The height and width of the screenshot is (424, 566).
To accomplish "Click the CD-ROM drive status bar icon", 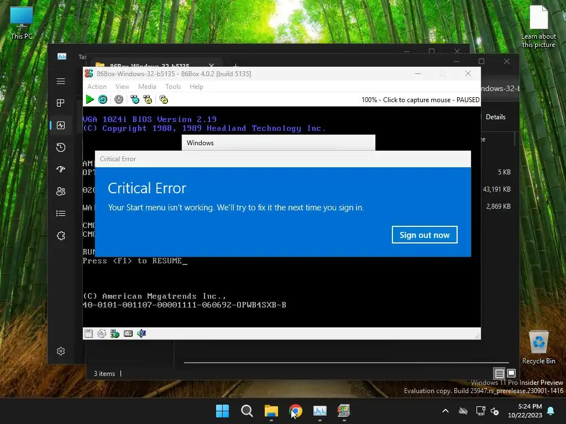I will (x=102, y=333).
